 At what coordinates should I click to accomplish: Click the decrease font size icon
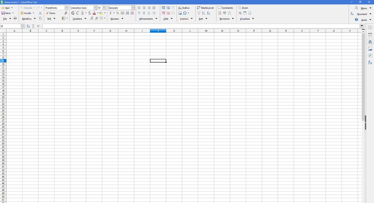96,18
